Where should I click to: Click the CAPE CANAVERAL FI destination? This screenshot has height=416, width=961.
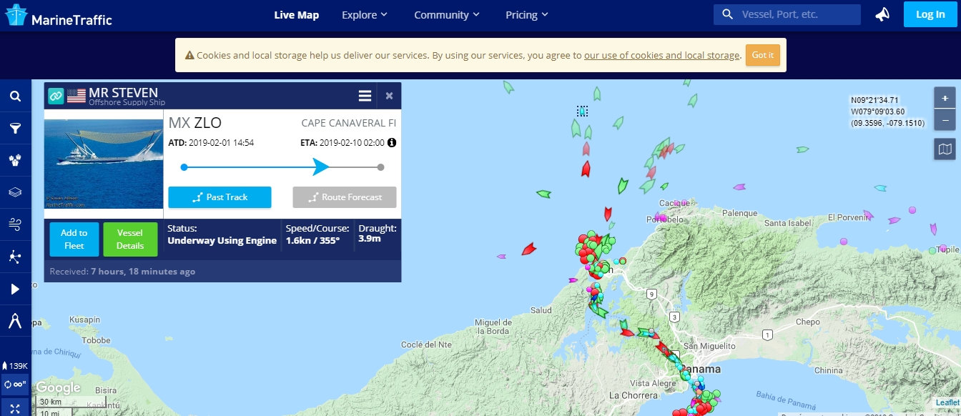348,123
